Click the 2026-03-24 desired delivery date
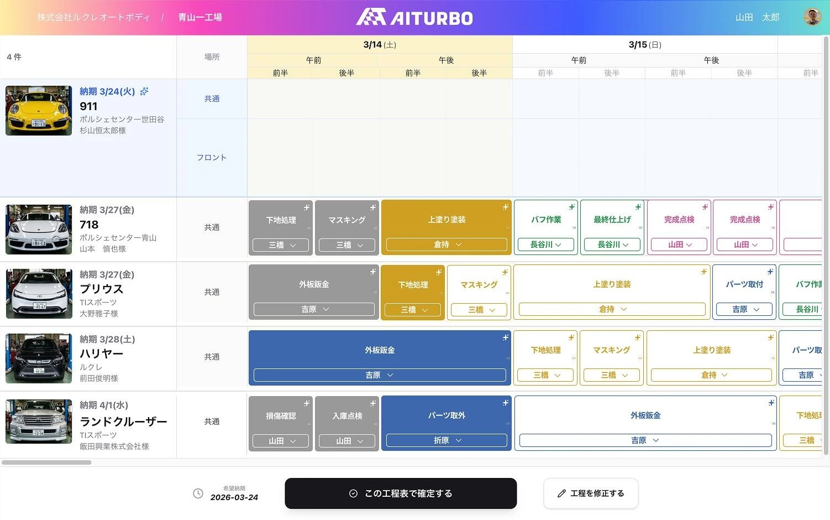The height and width of the screenshot is (520, 830). pyautogui.click(x=234, y=497)
